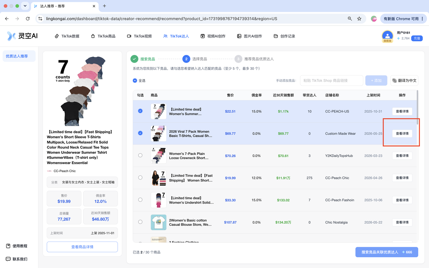Return to the 搜索竞品 step
Screen dimensions: 429x268
click(x=143, y=59)
